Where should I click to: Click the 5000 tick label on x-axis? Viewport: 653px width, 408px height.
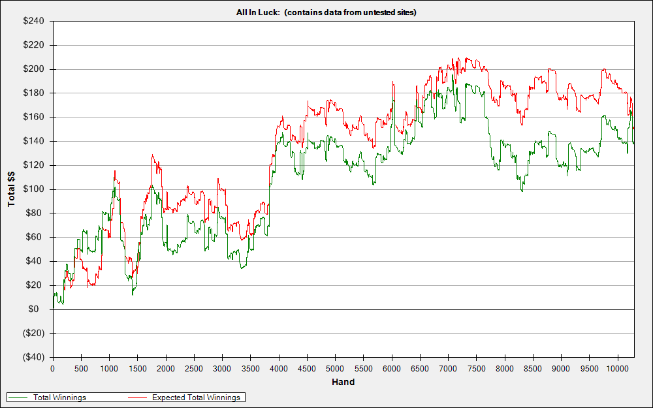click(x=335, y=368)
